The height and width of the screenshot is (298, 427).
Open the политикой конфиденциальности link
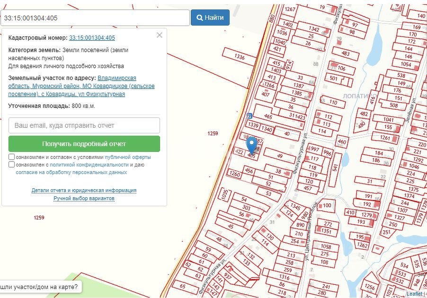[89, 165]
